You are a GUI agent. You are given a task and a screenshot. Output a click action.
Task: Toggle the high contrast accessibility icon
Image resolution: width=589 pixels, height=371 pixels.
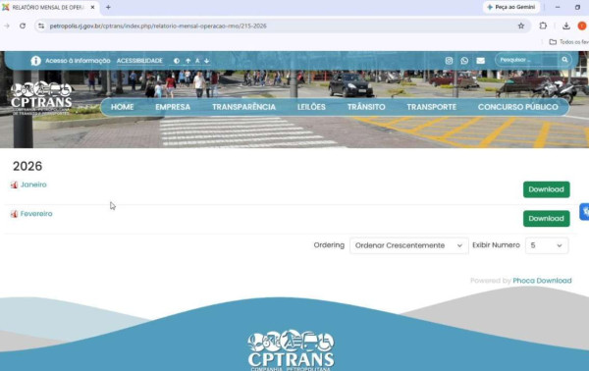coord(177,61)
